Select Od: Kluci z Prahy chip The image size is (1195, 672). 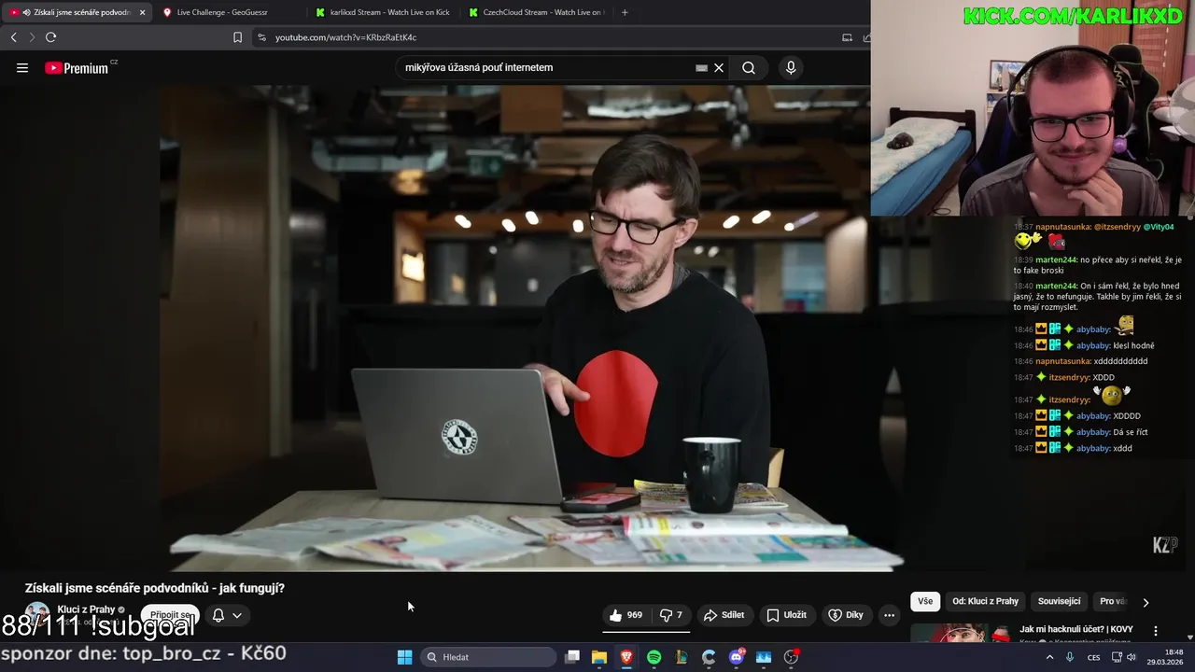985,601
